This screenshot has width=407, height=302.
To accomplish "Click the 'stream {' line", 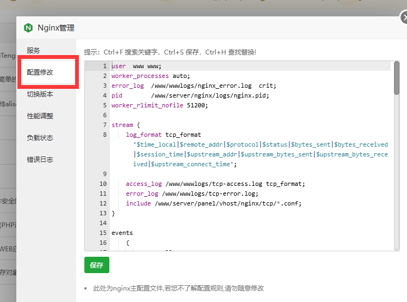I will coord(126,125).
